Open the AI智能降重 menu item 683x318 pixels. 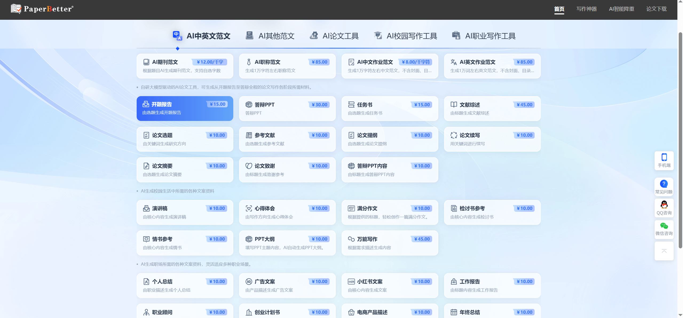621,9
